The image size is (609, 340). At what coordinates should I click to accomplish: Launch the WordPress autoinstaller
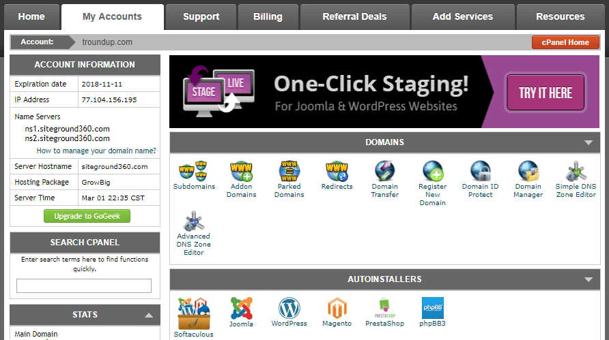(289, 310)
